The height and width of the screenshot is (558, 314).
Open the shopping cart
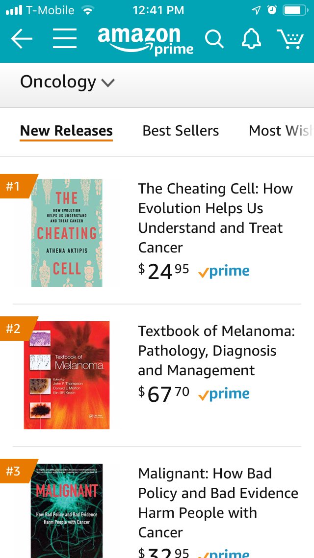point(290,39)
